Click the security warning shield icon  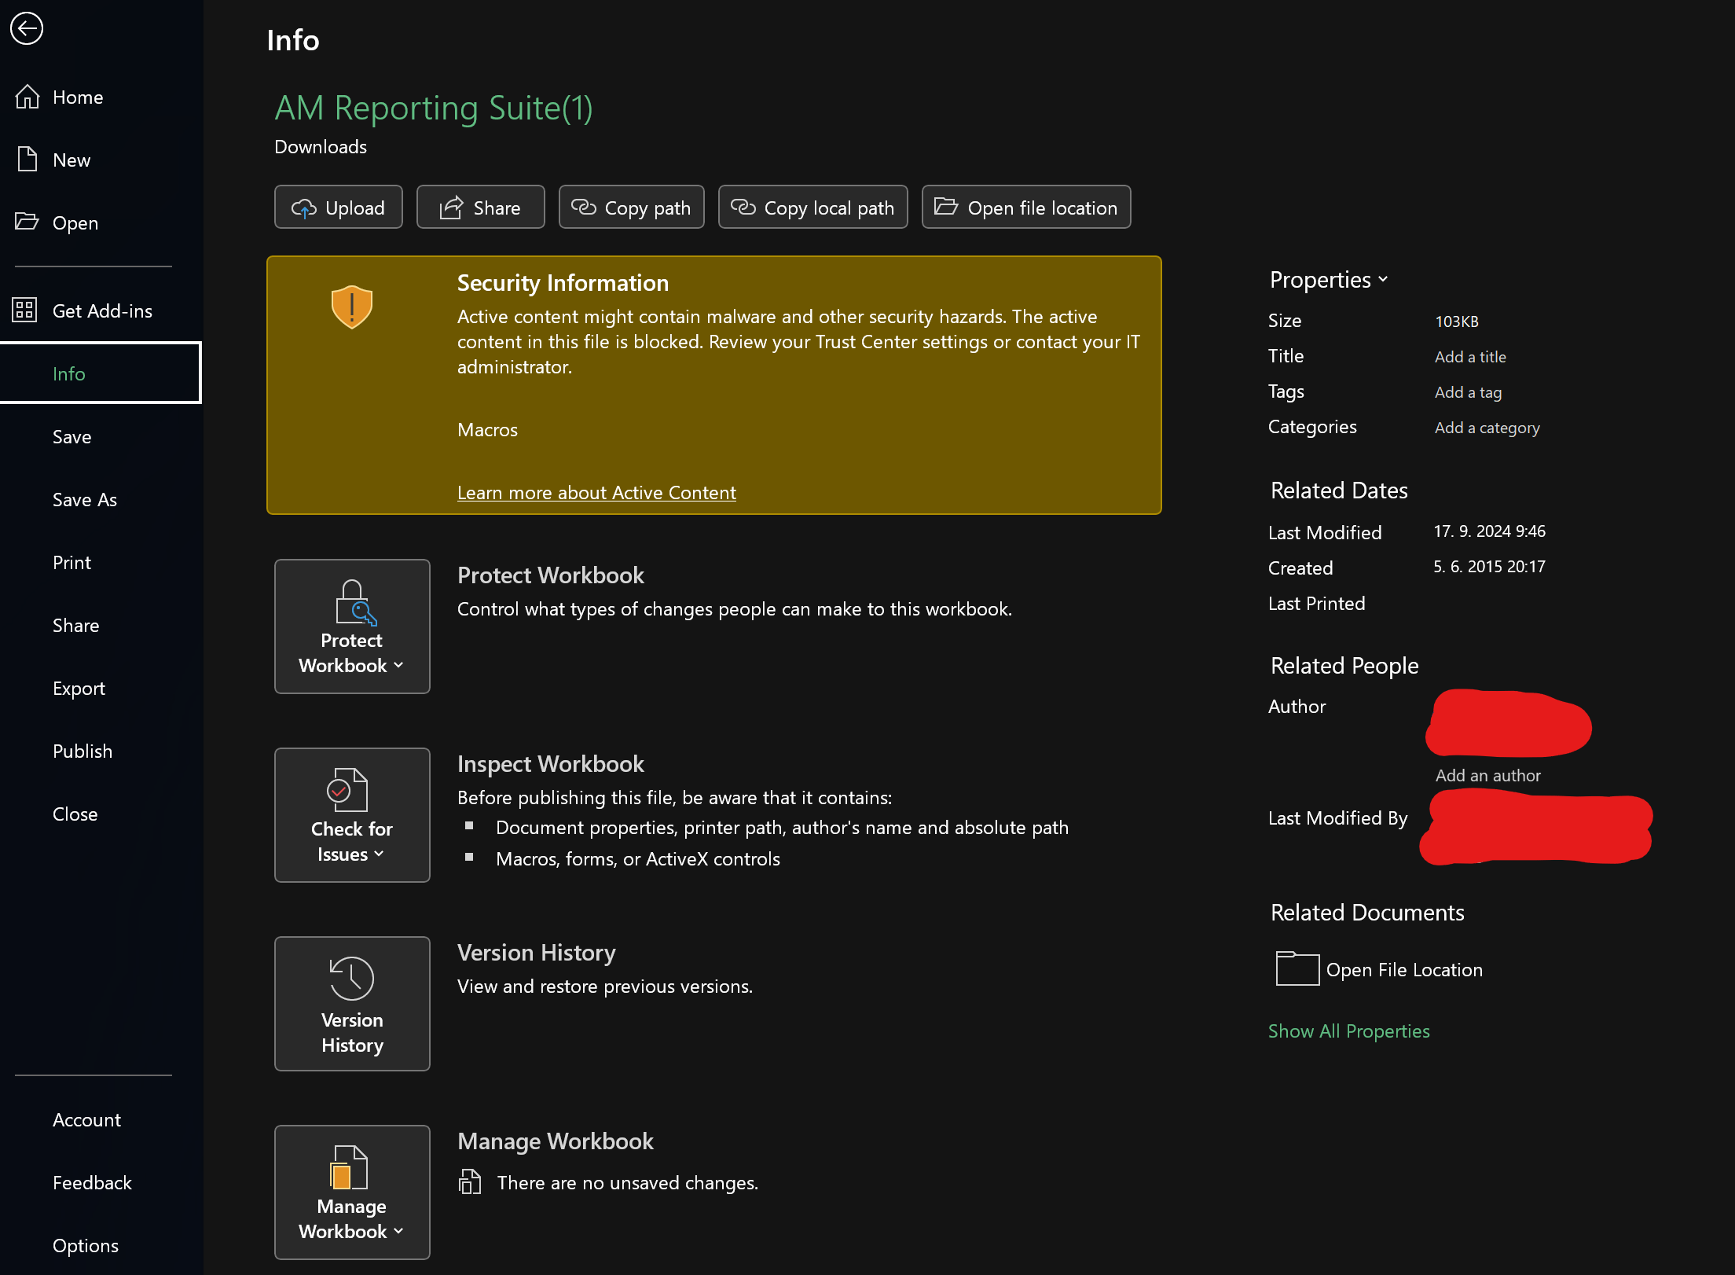(x=352, y=307)
